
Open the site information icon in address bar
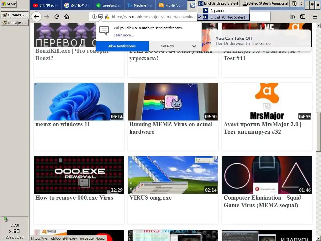tap(94, 17)
